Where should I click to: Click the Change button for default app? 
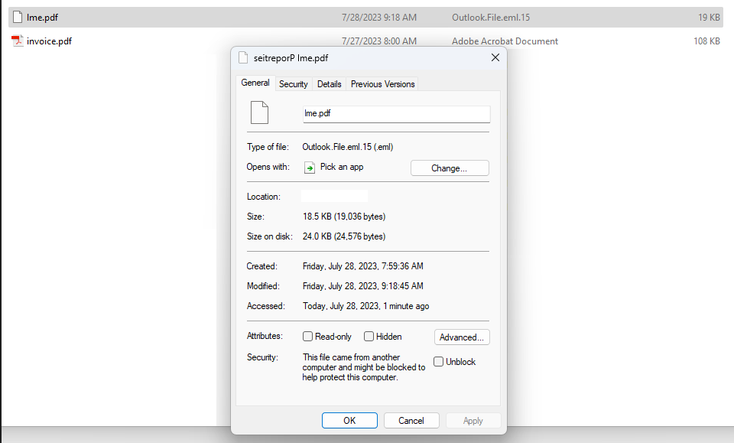coord(450,168)
